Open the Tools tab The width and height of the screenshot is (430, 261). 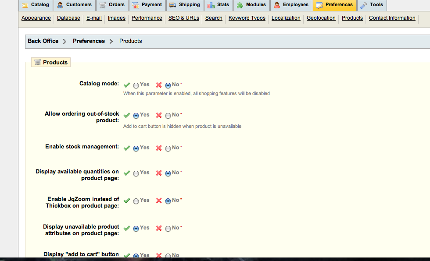pos(372,5)
